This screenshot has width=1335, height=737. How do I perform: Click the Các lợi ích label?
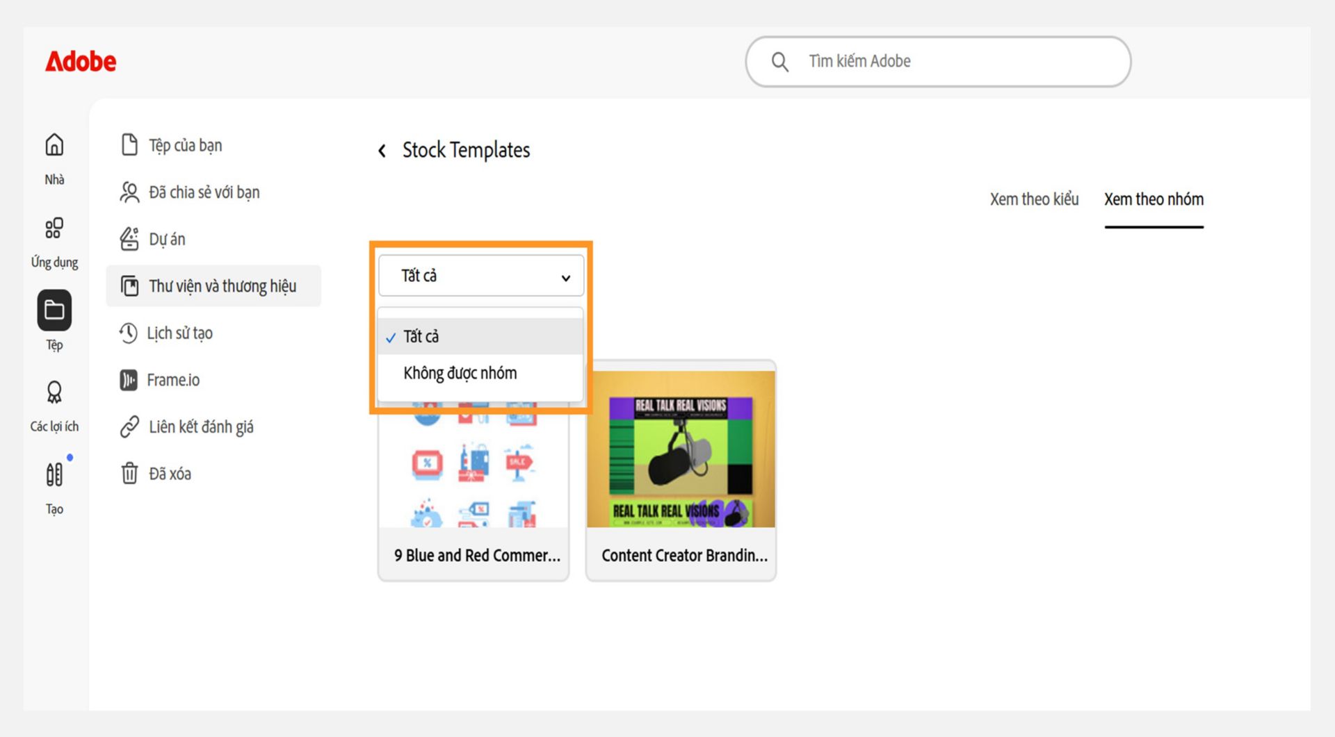54,427
